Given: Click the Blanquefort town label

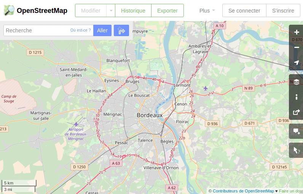Looking at the screenshot, I should point(118,60).
